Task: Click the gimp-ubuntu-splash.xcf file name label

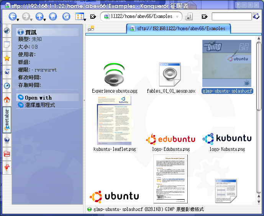Action: pyautogui.click(x=227, y=91)
